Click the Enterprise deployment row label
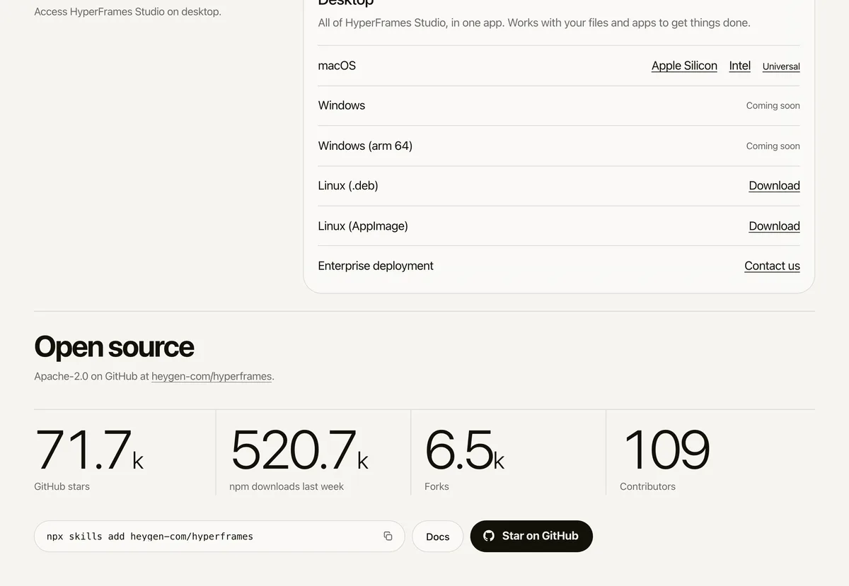 [376, 266]
